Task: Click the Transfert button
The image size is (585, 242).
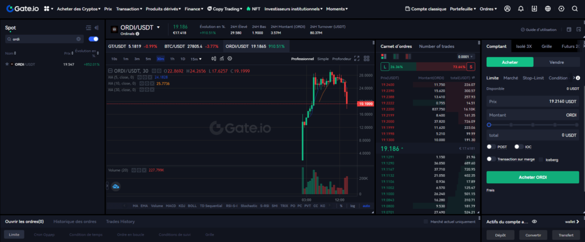Action: coord(566,235)
